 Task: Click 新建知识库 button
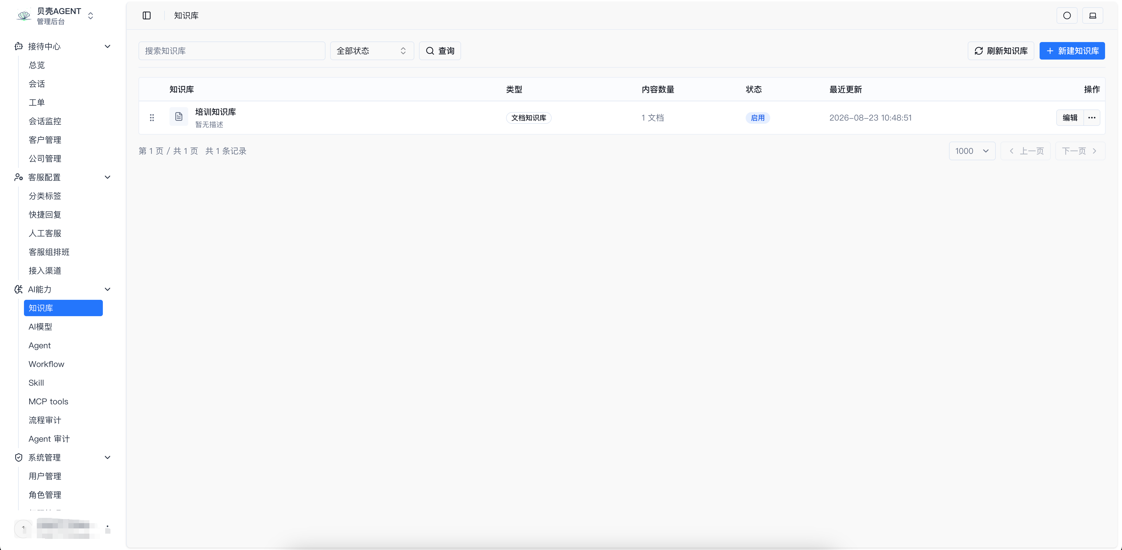pos(1072,51)
